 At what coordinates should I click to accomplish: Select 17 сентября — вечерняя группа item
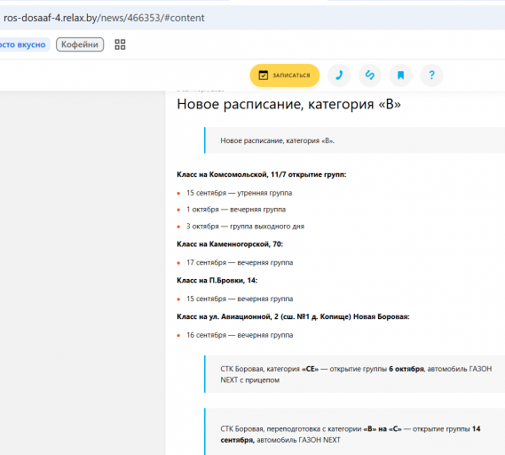tap(240, 262)
